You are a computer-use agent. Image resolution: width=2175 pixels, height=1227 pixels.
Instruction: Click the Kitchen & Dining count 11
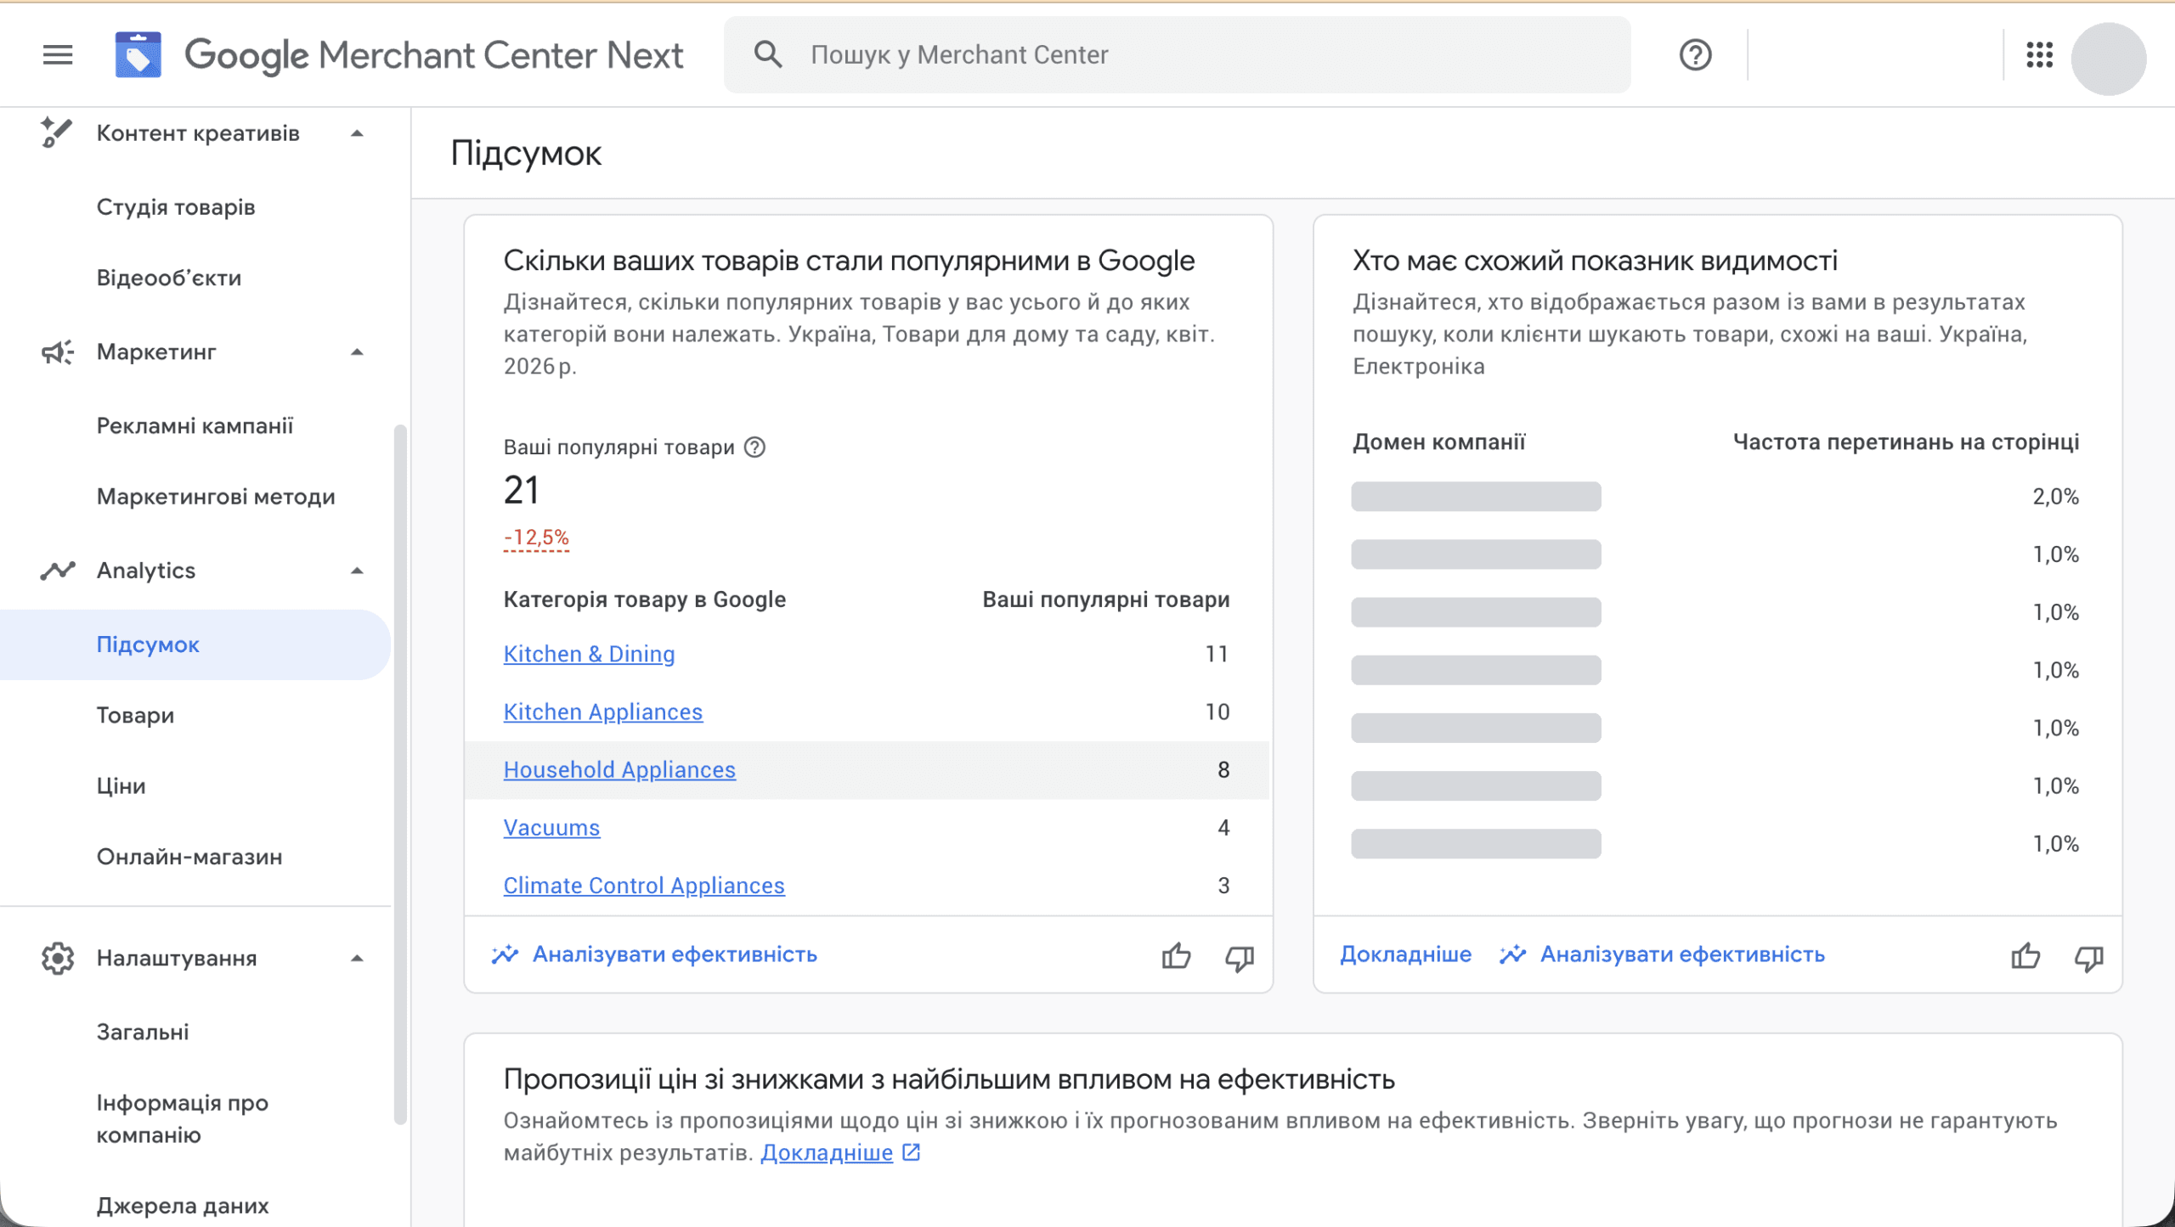(x=1217, y=654)
